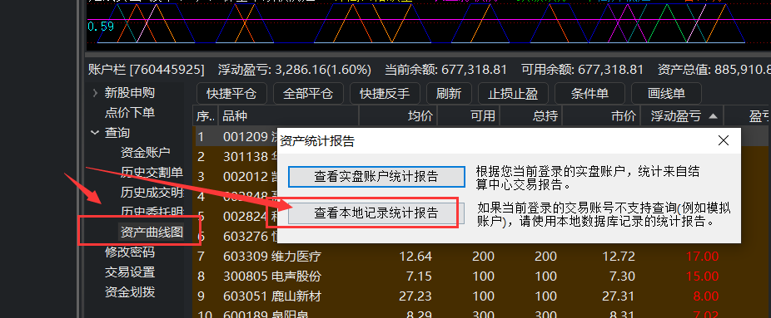Open 历史委托明细 query
This screenshot has height=318, width=771.
pos(152,213)
